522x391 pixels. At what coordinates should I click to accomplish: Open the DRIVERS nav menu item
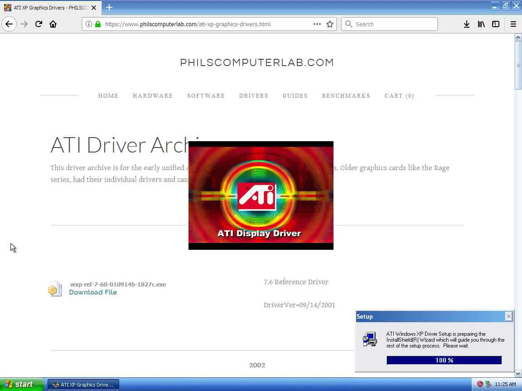coord(253,96)
